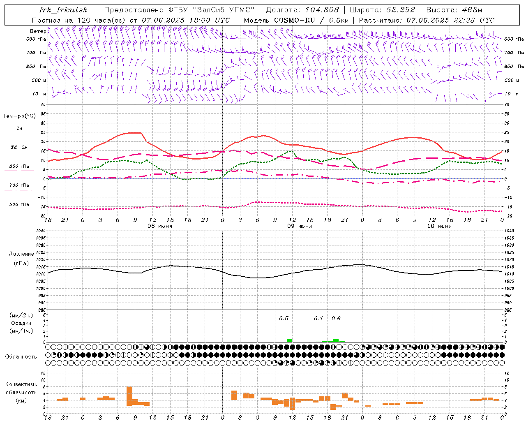Click the "Рассчитано: 07.06.2025 22:38 UTC" text
526x421 pixels.
coord(427,20)
